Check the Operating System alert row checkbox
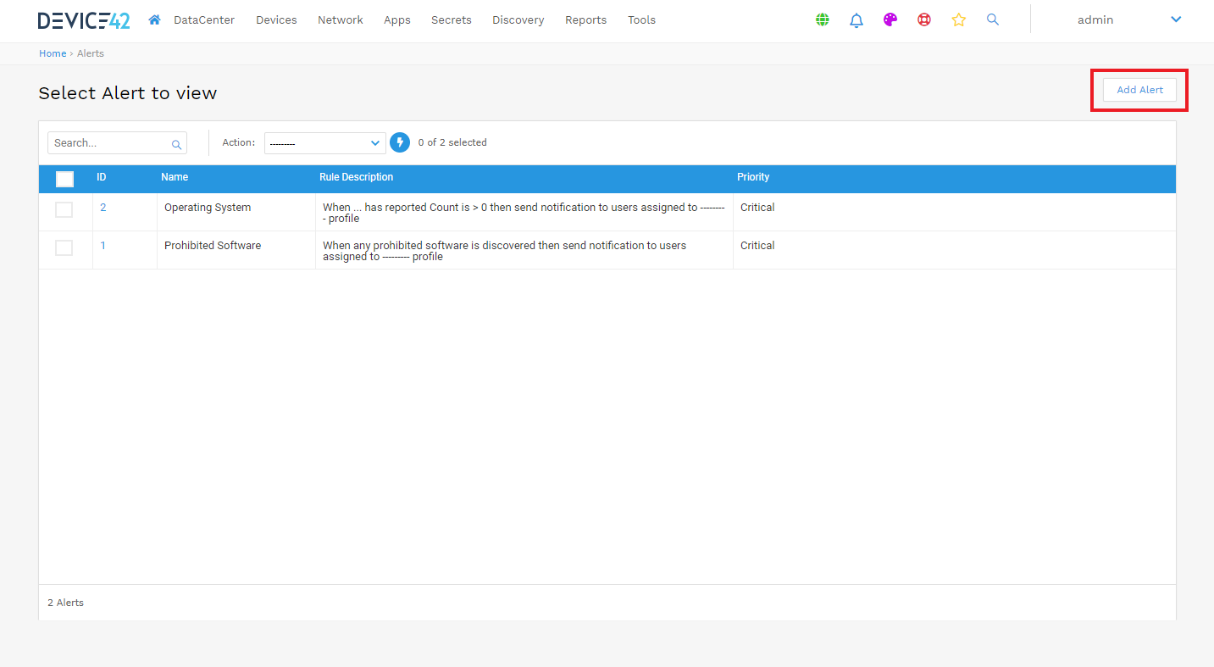 click(x=64, y=209)
